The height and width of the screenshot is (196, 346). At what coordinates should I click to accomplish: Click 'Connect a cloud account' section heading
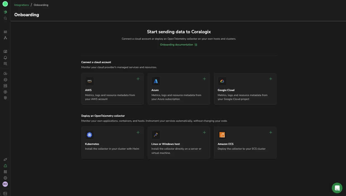[96, 62]
